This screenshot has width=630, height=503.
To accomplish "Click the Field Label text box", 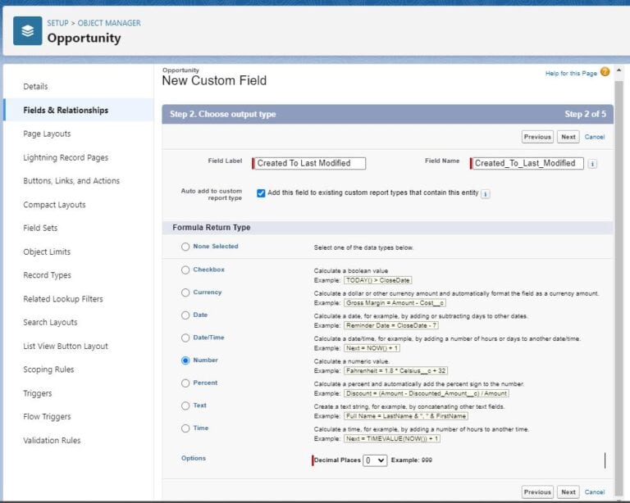I will [x=310, y=163].
